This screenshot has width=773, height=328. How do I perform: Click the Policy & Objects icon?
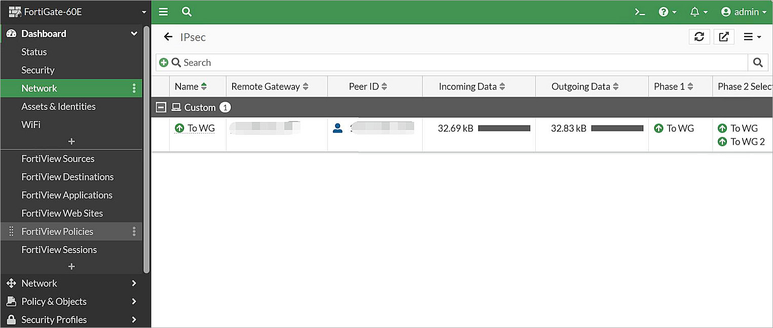(11, 301)
